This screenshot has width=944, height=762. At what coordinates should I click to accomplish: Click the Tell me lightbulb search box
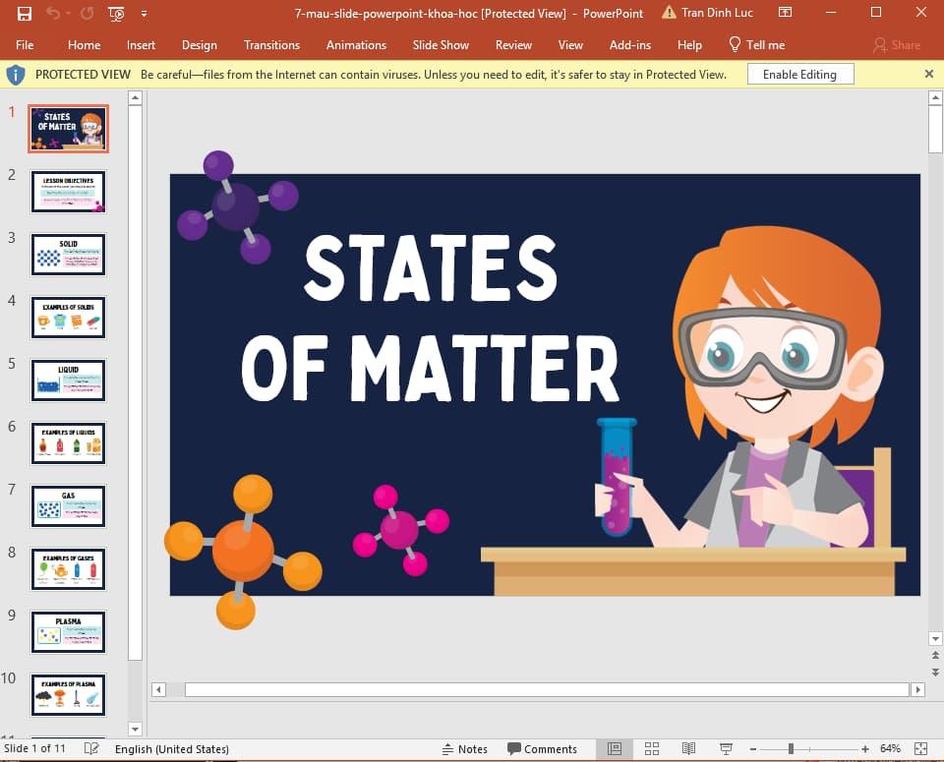coord(757,44)
